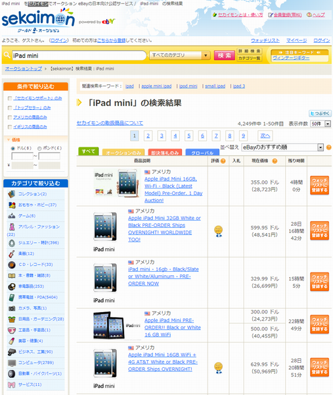
Task: Select the Dollar currency radio button
Action: click(x=13, y=148)
